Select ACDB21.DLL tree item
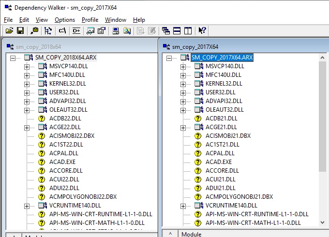Viewport: 329px width, 237px height. click(222, 118)
